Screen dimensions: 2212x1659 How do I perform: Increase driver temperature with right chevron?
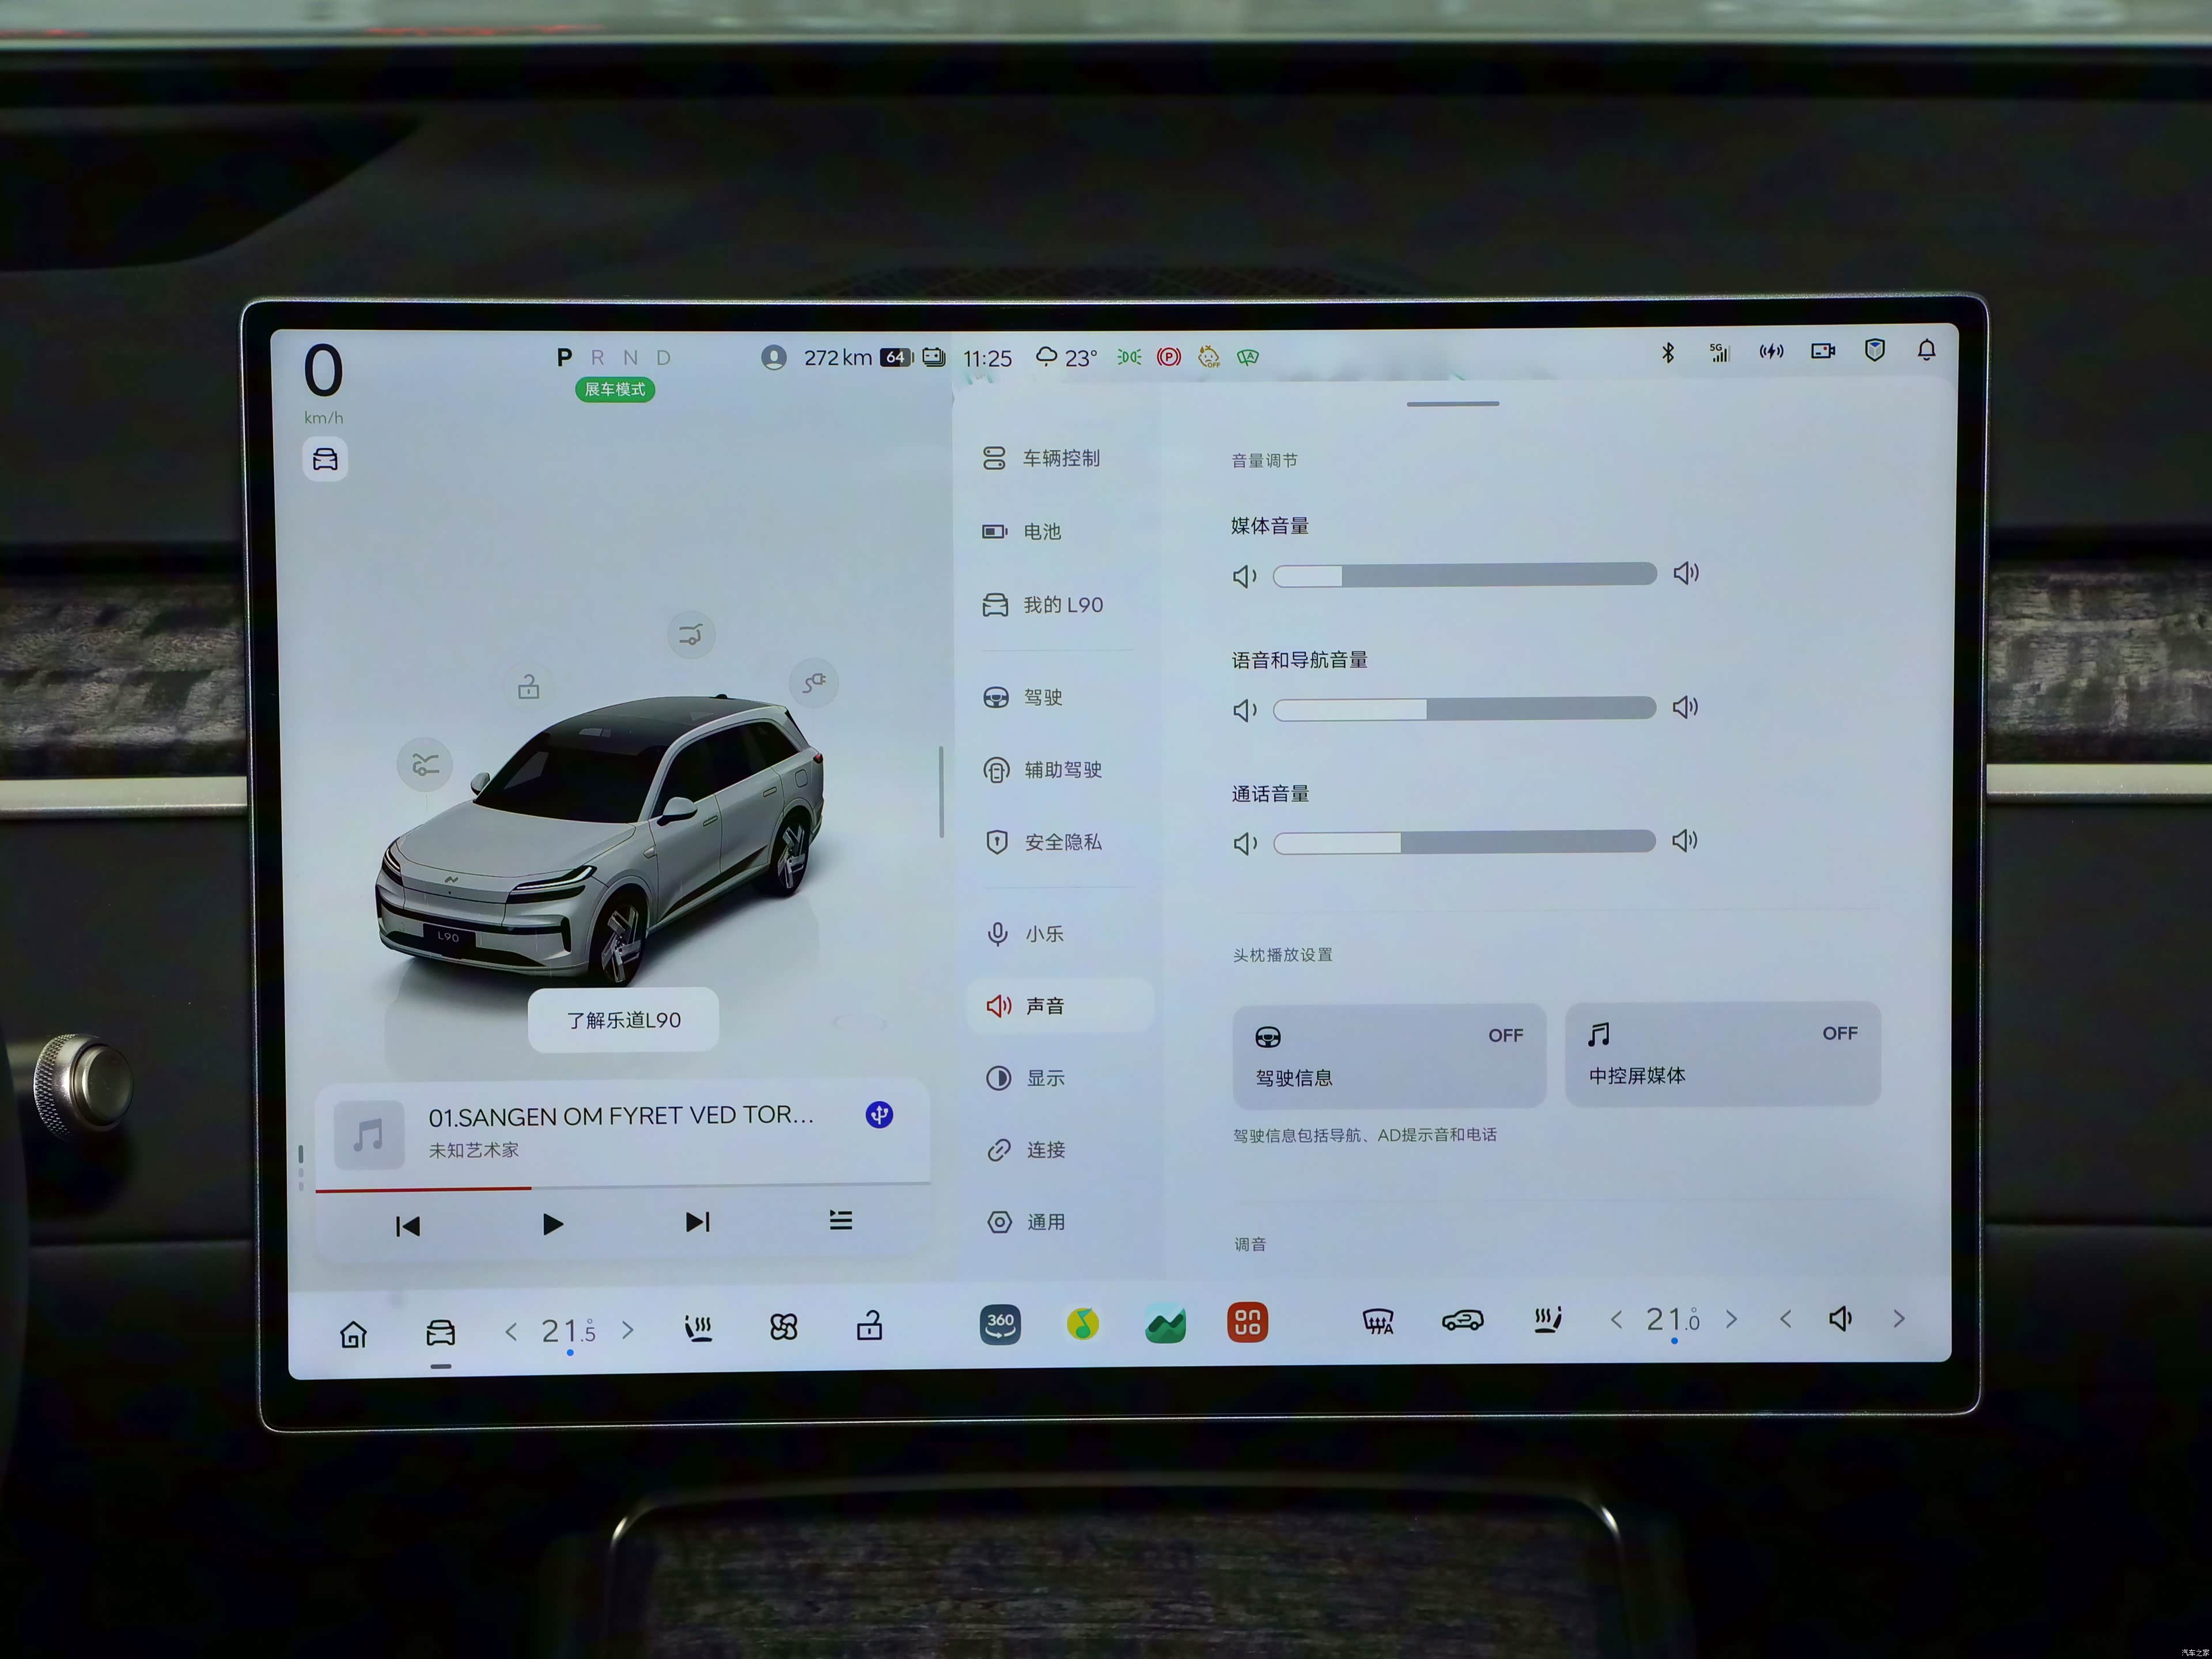coord(628,1330)
